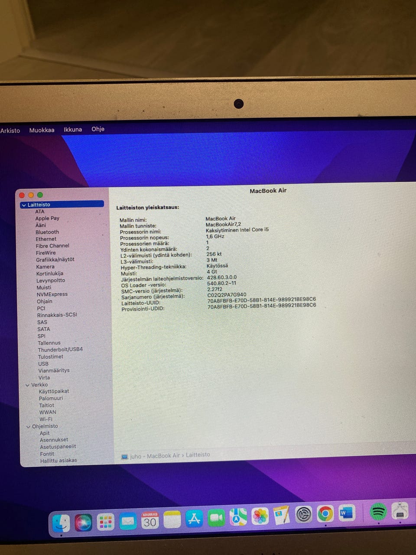
Task: Select ATA in the sidebar
Action: click(40, 212)
